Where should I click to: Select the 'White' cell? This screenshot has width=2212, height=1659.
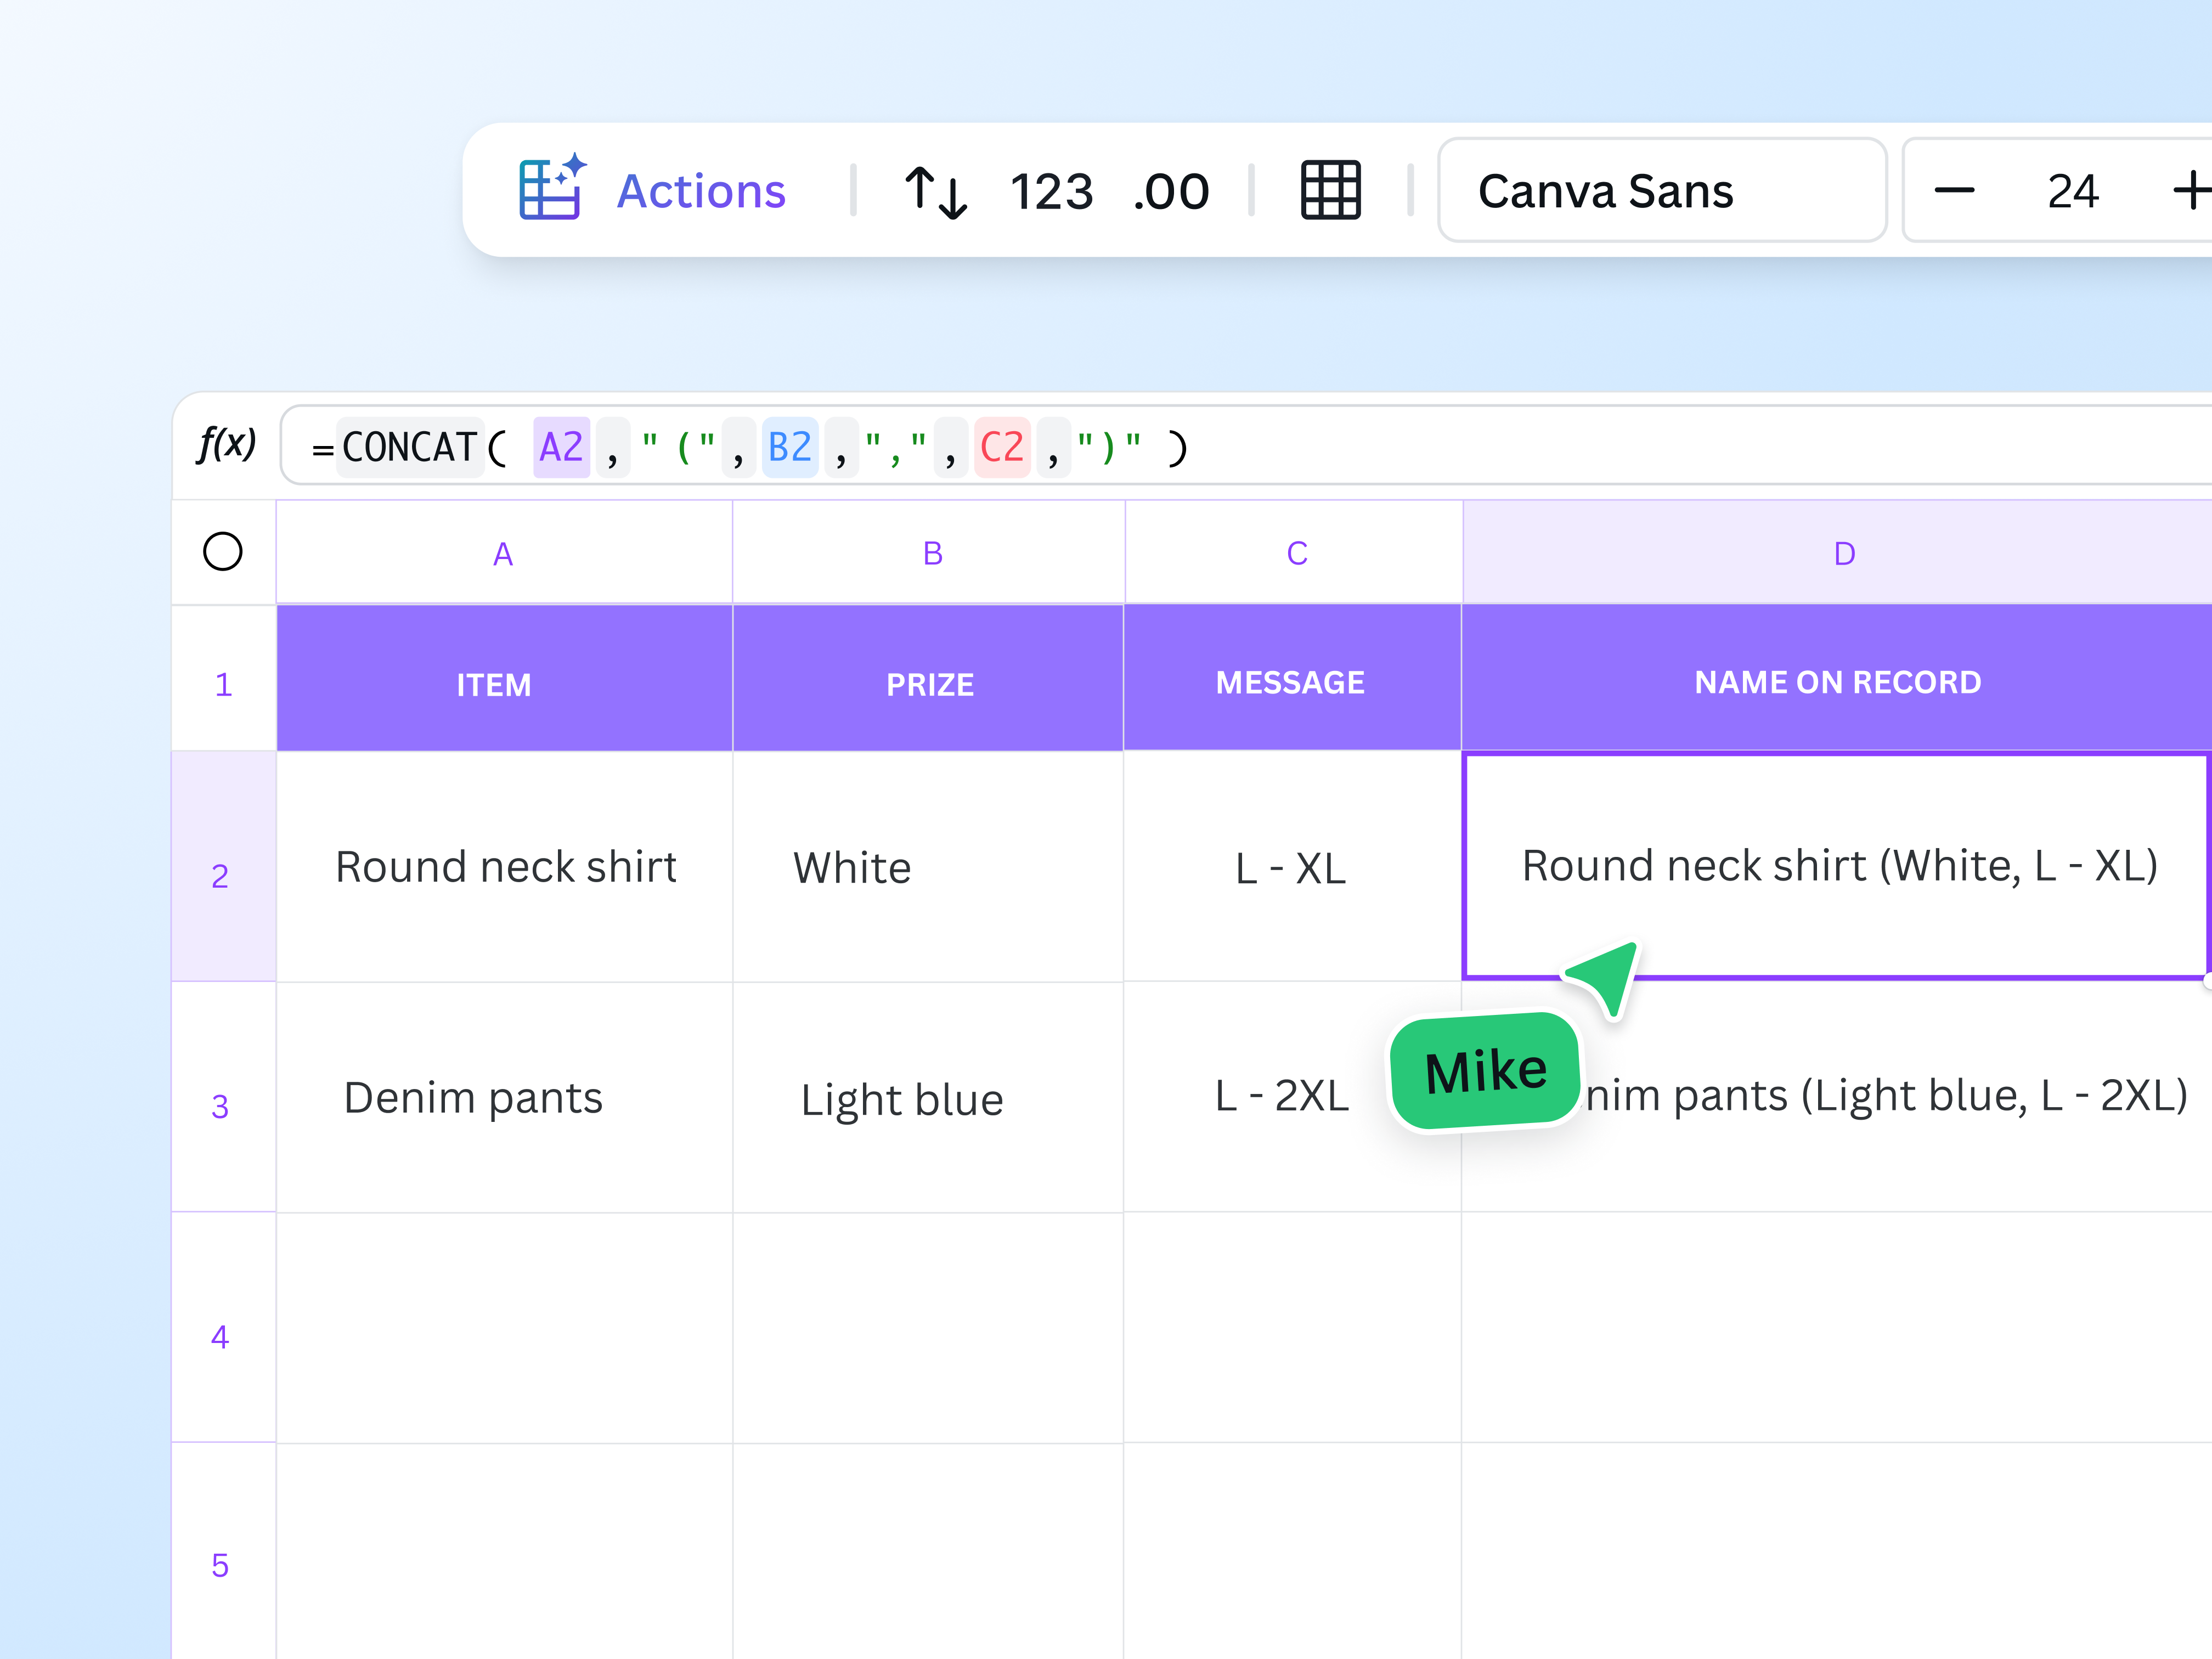click(x=929, y=867)
